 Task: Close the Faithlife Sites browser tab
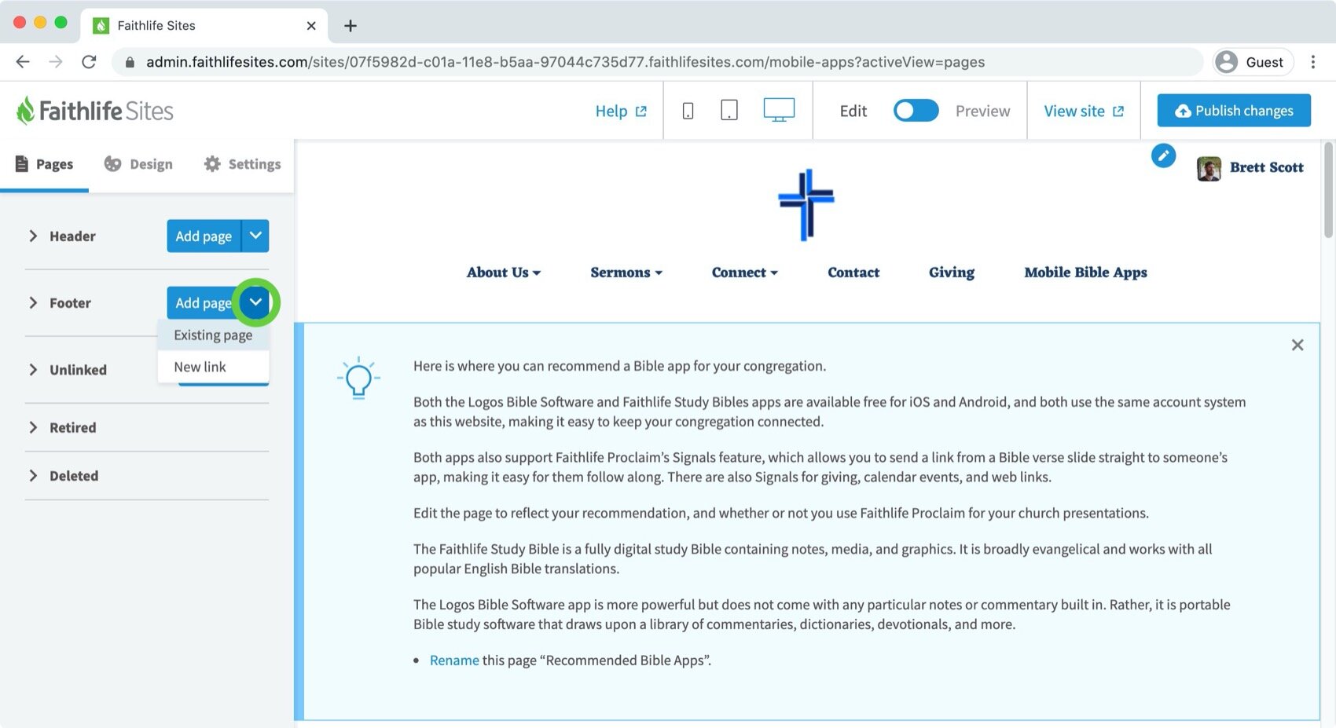click(311, 26)
